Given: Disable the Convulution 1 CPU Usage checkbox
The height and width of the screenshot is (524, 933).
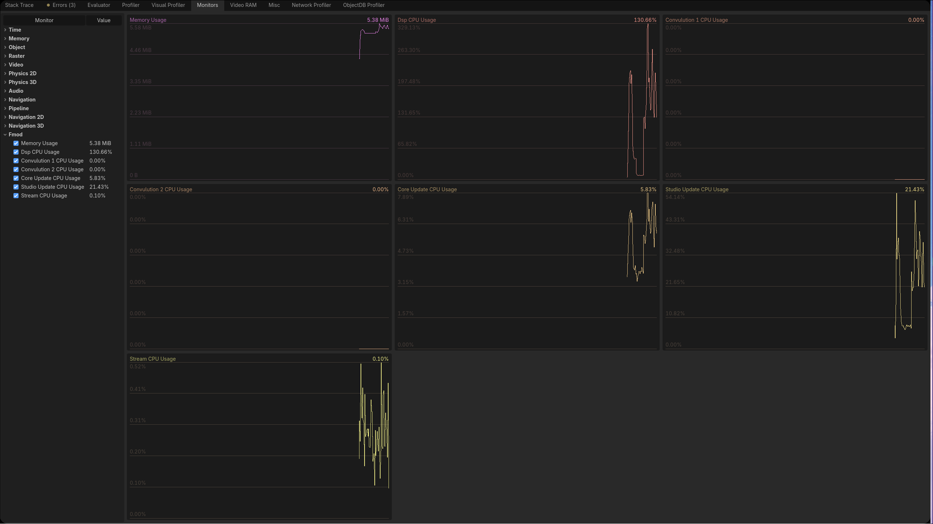Looking at the screenshot, I should point(16,161).
